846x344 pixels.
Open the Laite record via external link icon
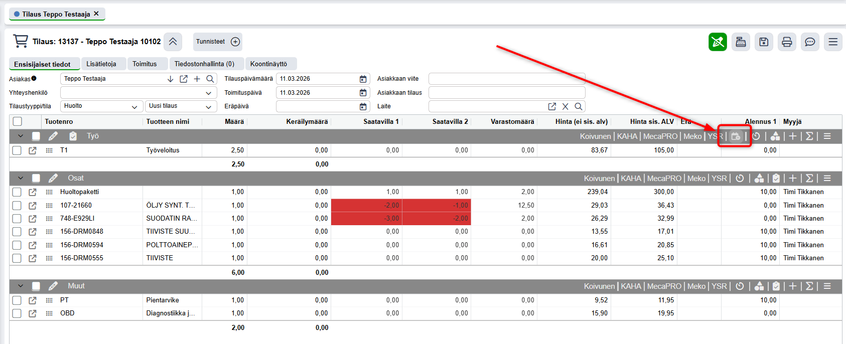tap(552, 106)
